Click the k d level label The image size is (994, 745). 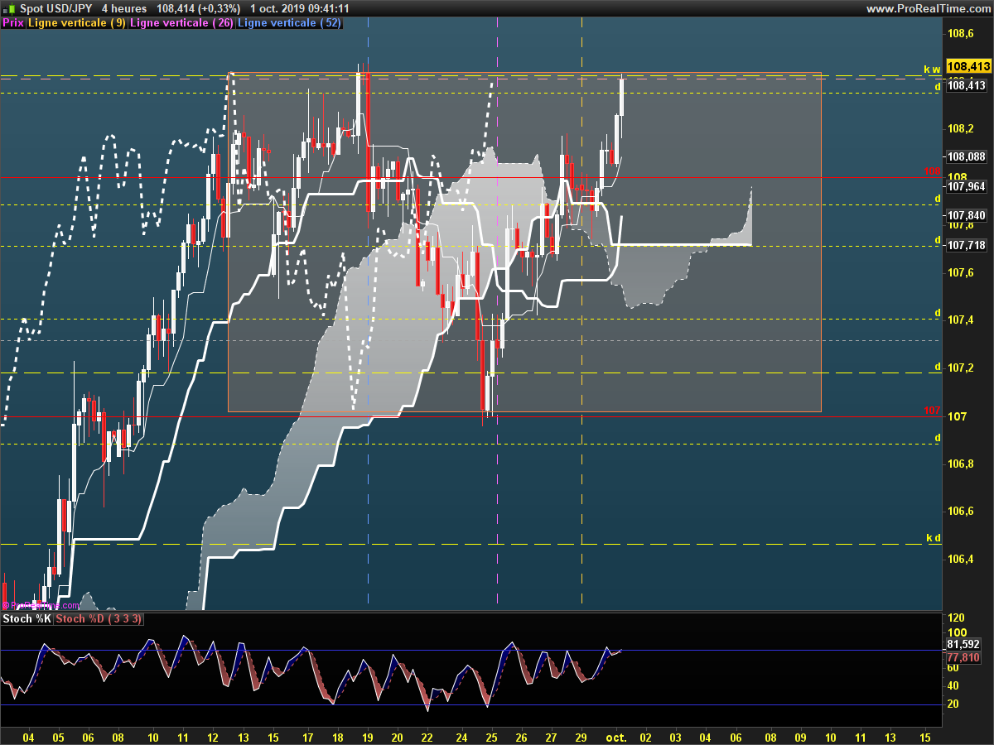934,538
